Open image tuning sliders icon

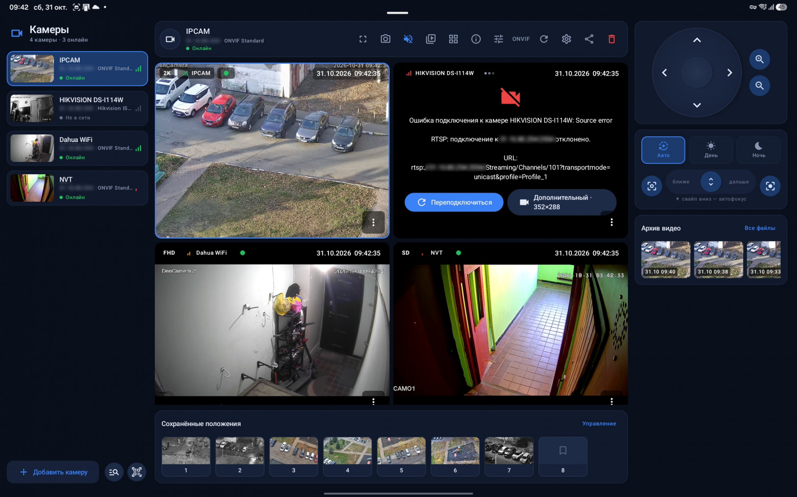(499, 39)
